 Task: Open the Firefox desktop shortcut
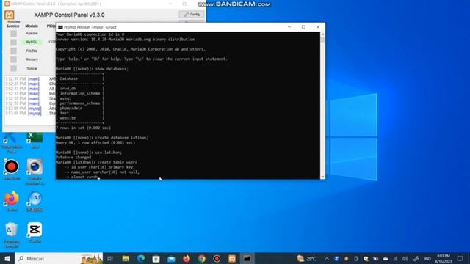tap(12, 201)
